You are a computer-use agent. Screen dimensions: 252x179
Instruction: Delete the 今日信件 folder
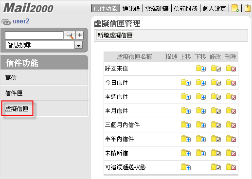[231, 83]
